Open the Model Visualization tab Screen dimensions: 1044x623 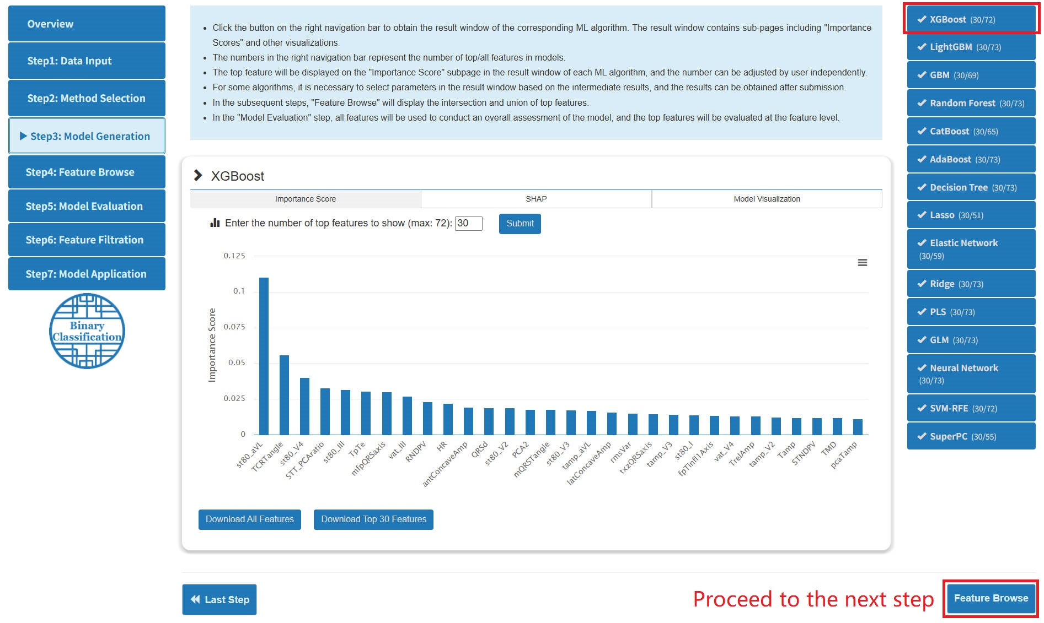766,199
